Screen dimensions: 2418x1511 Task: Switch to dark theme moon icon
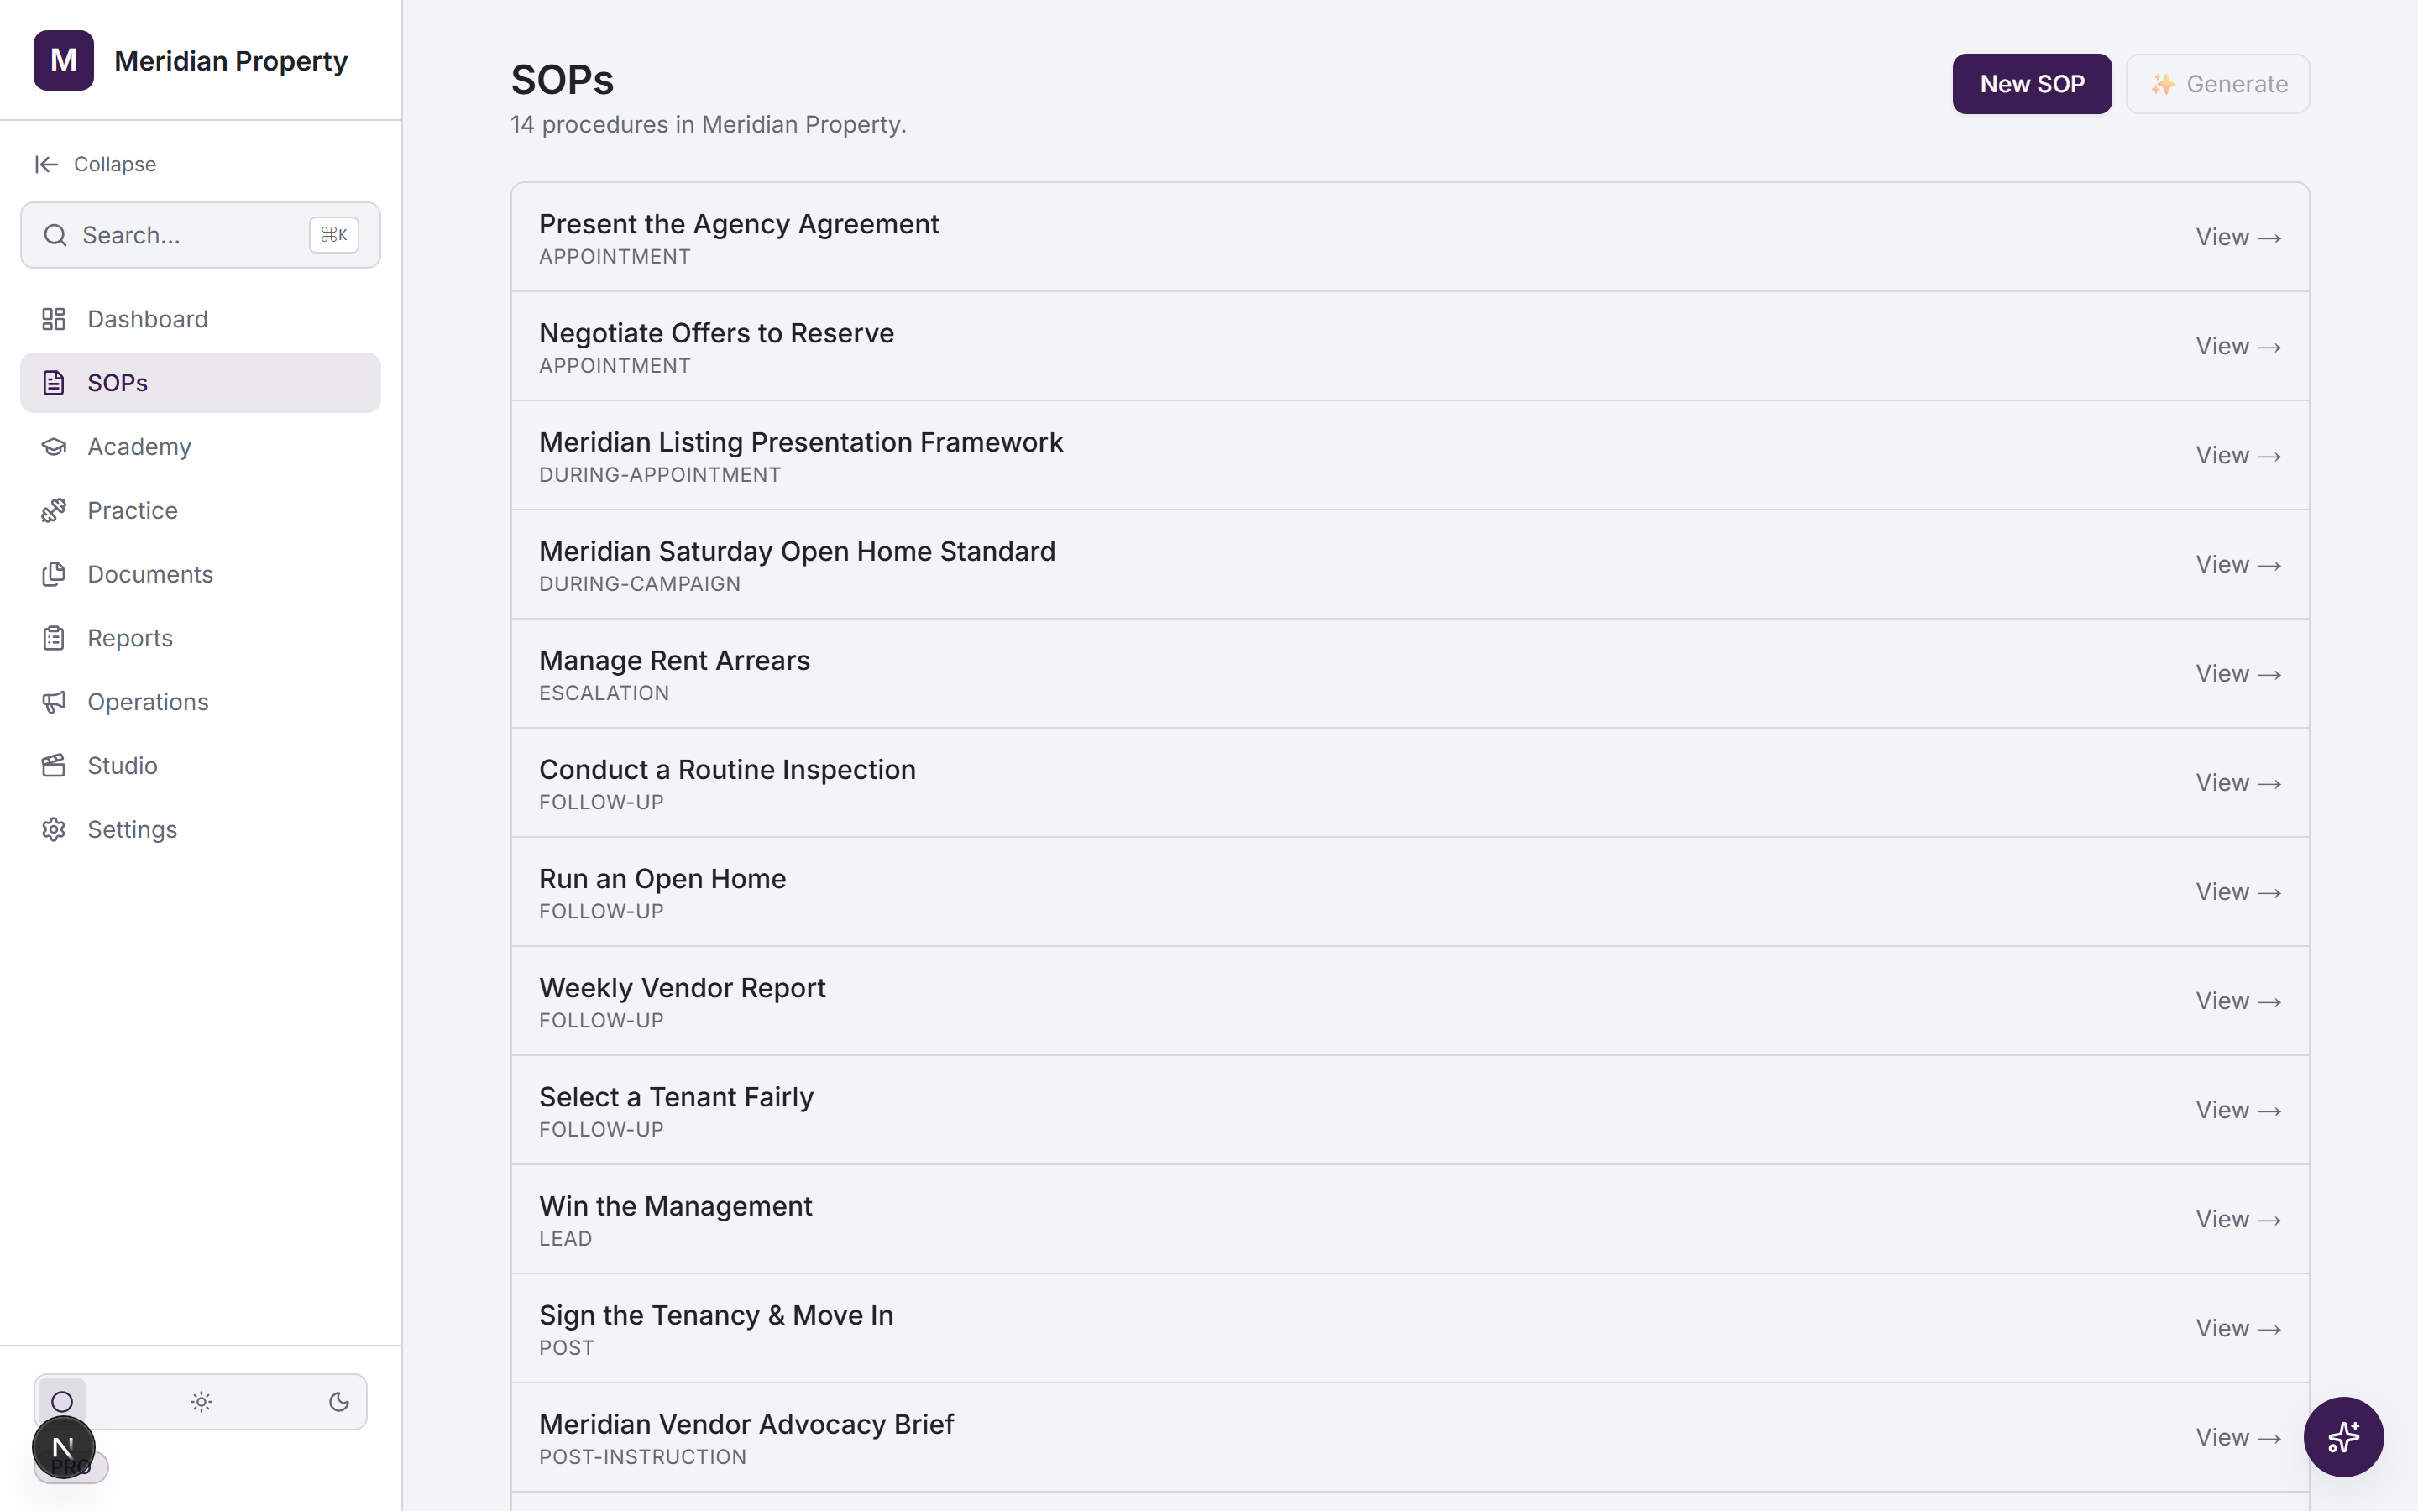tap(338, 1402)
